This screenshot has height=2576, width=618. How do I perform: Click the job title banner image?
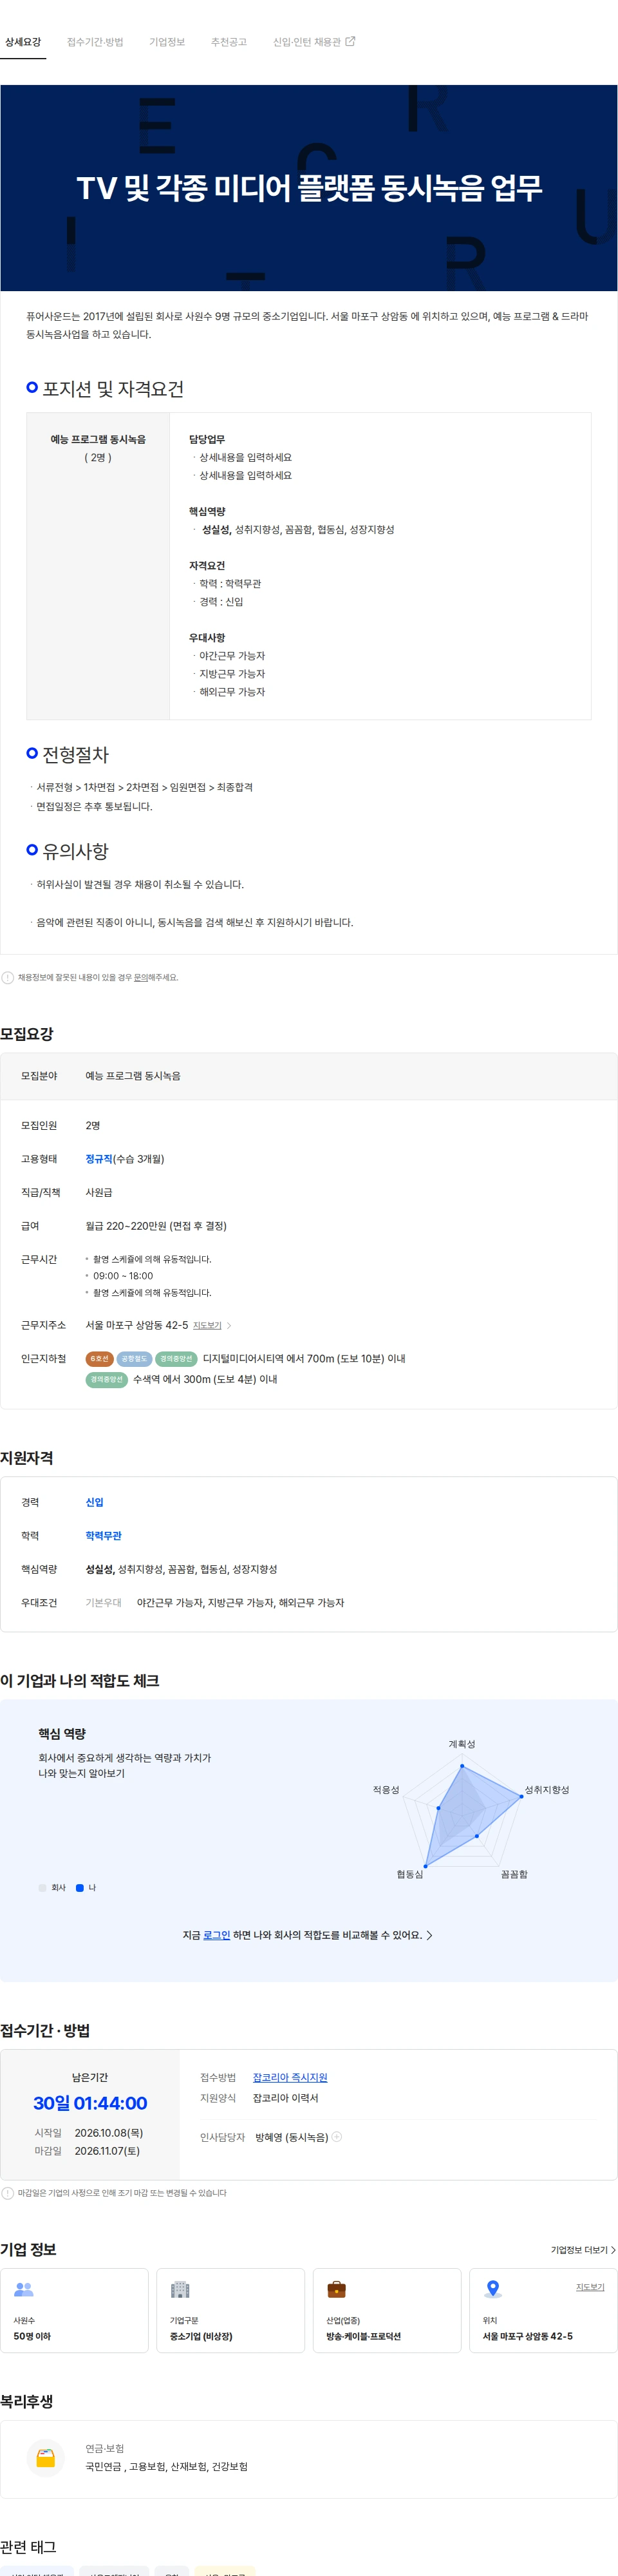pyautogui.click(x=309, y=188)
